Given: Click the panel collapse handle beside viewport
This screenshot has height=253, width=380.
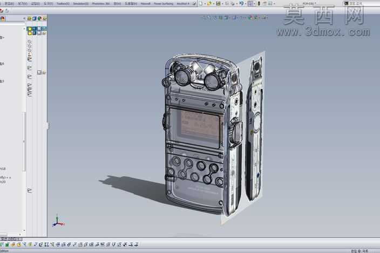Looking at the screenshot, I should 48,126.
